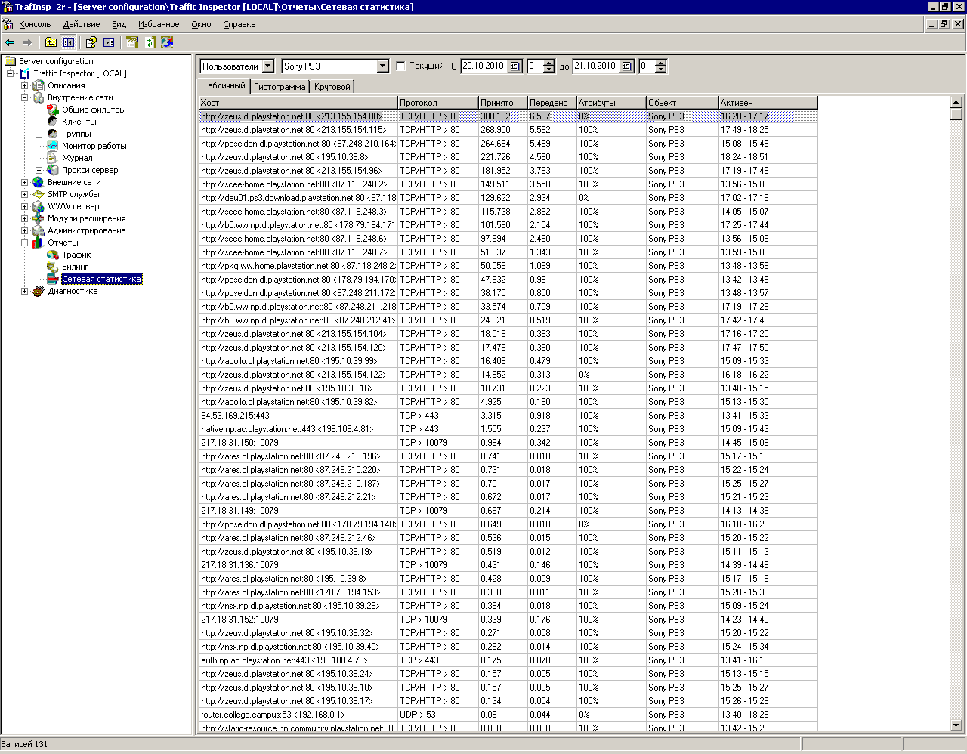This screenshot has height=754, width=967.
Task: Click the help question mark toolbar icon
Action: pos(91,42)
